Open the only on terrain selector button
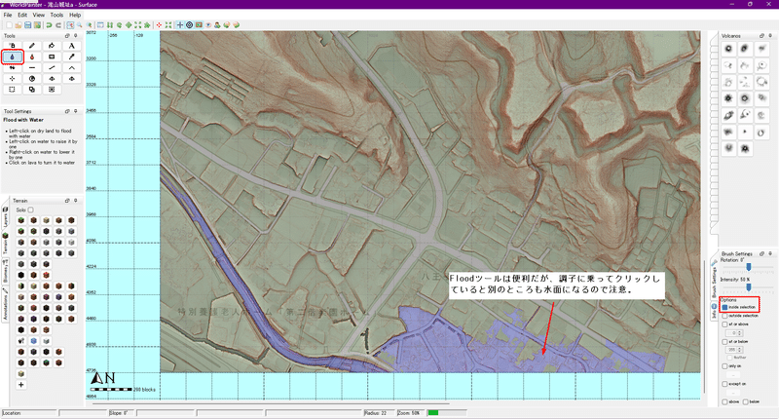The height and width of the screenshot is (419, 779). [734, 375]
